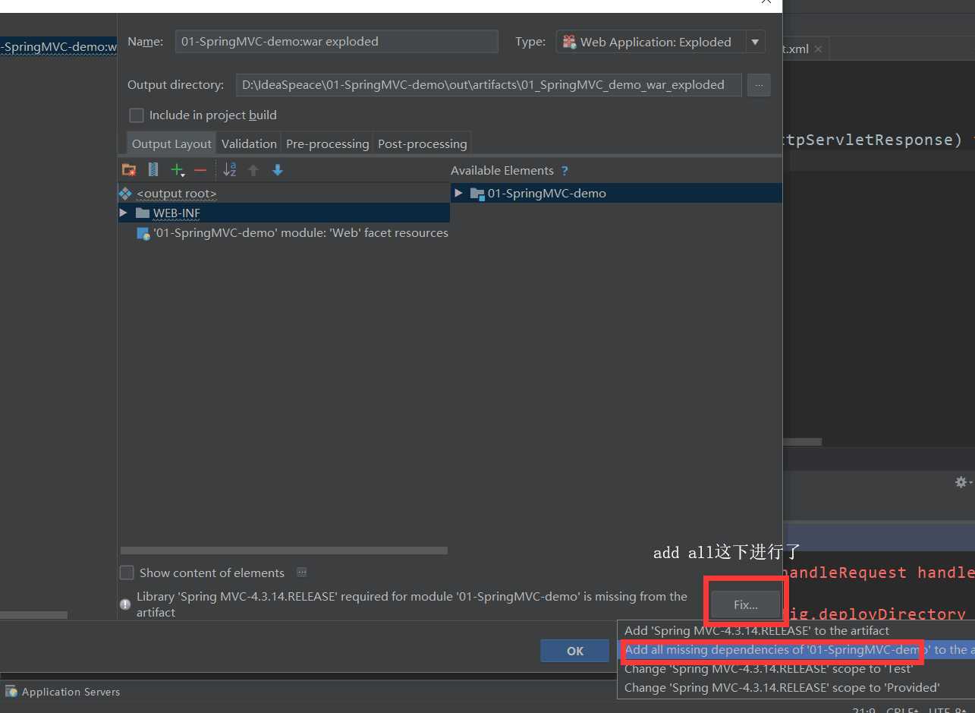Image resolution: width=975 pixels, height=713 pixels.
Task: Click the ellipsis icon beside Show content of elements
Action: click(301, 572)
